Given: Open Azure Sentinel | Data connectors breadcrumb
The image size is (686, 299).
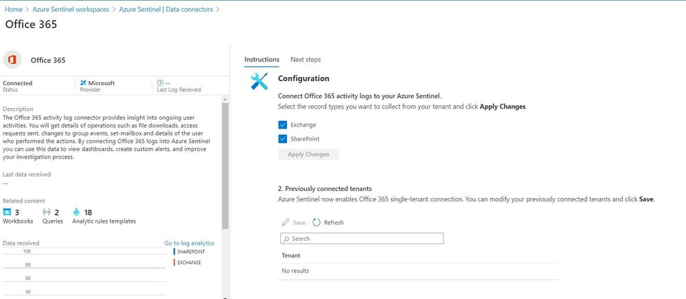Looking at the screenshot, I should pos(165,9).
